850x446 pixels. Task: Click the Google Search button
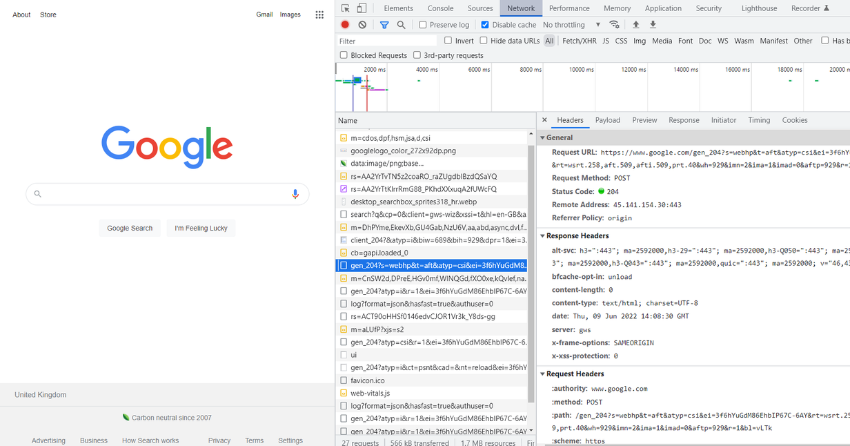click(130, 228)
